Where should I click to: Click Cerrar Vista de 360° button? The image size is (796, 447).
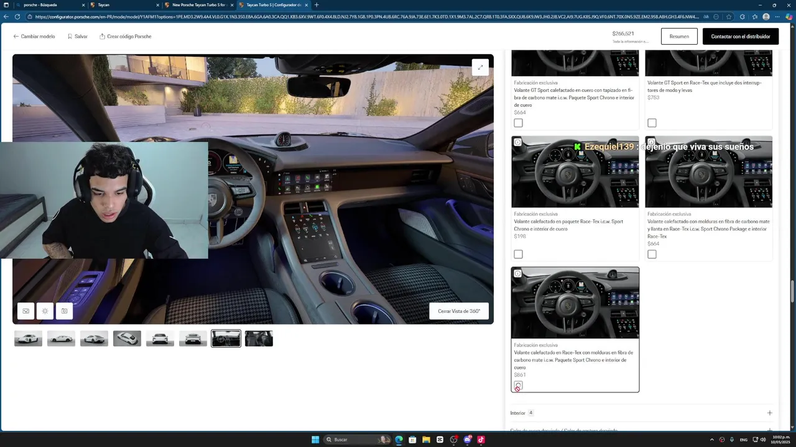459,311
